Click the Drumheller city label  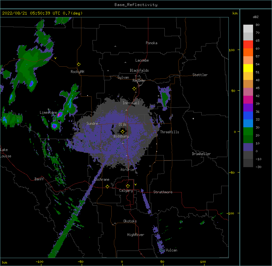(x=201, y=154)
